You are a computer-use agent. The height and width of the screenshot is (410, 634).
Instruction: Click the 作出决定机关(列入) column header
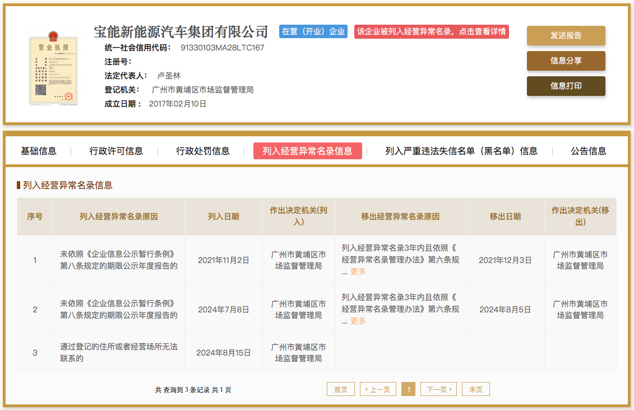pyautogui.click(x=298, y=216)
